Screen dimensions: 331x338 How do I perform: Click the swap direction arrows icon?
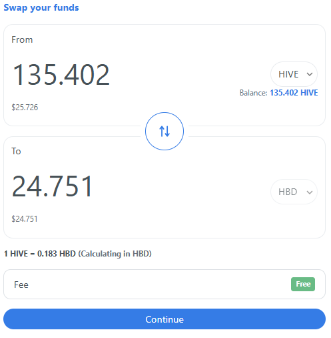click(165, 131)
